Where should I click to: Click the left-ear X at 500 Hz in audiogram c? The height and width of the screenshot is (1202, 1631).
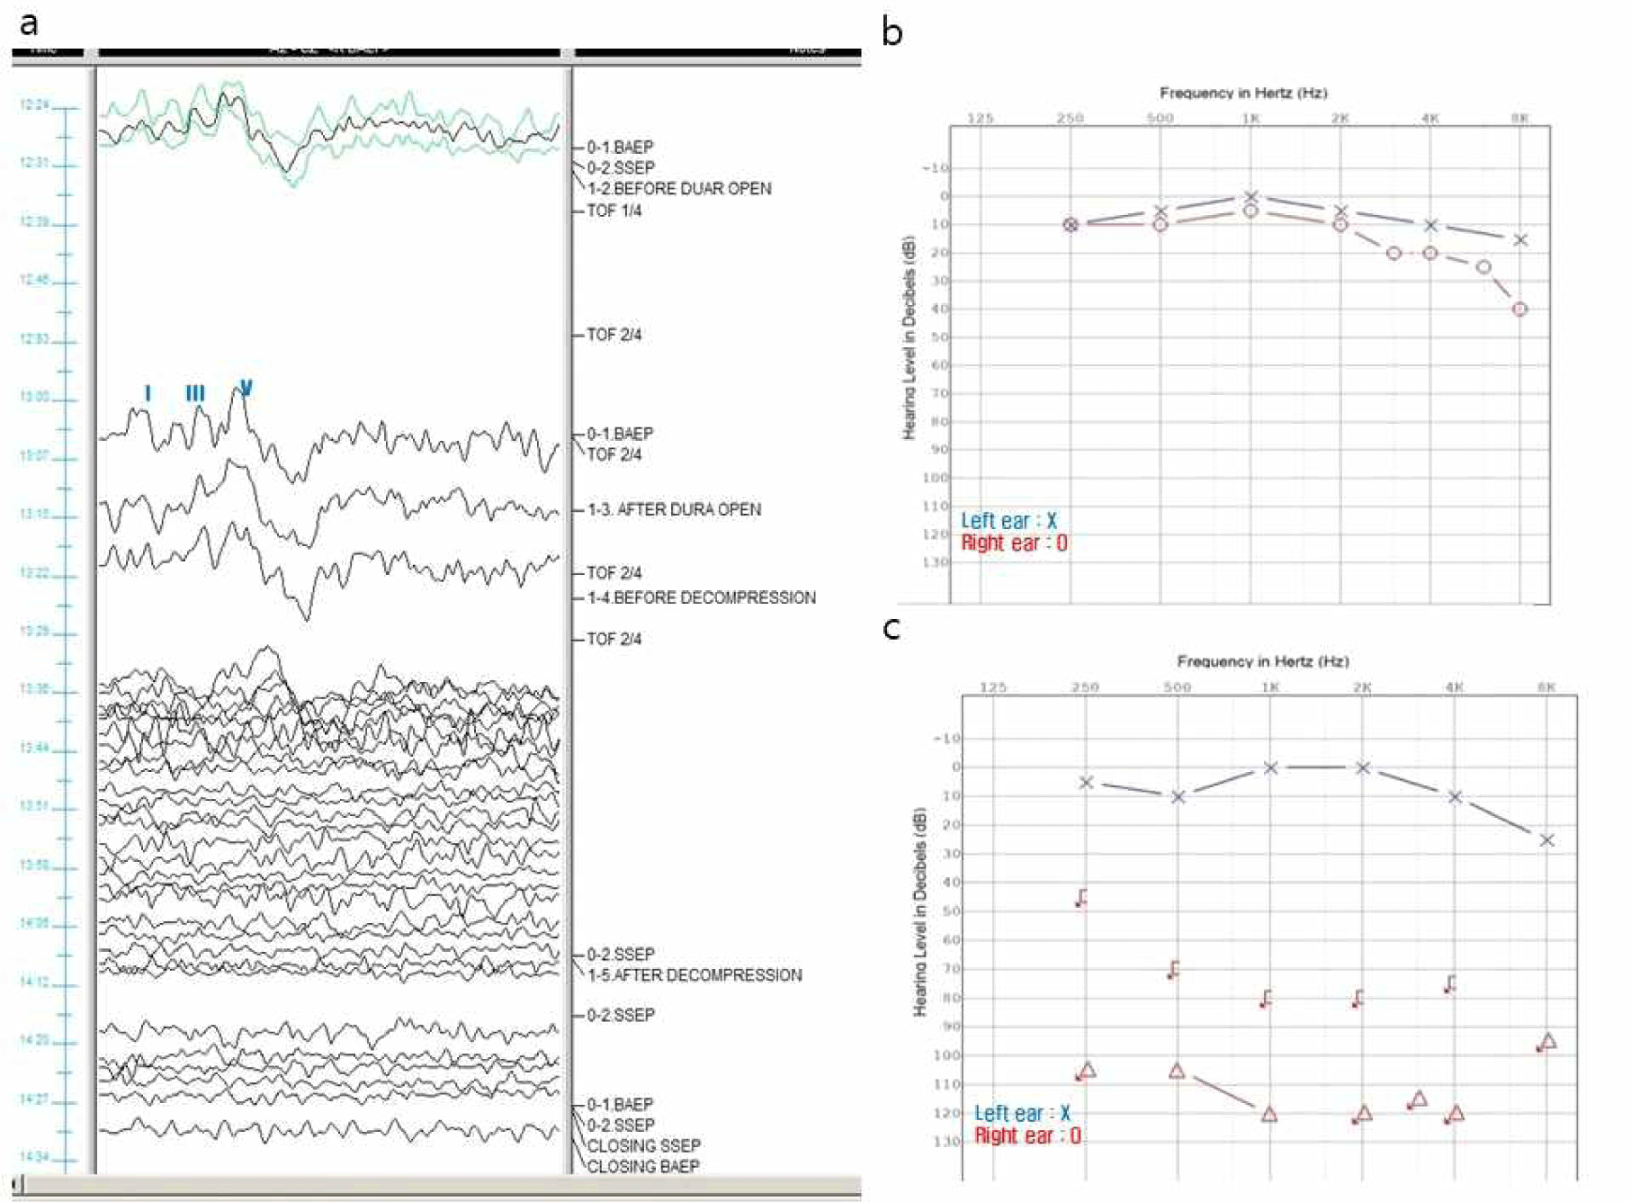point(1178,797)
